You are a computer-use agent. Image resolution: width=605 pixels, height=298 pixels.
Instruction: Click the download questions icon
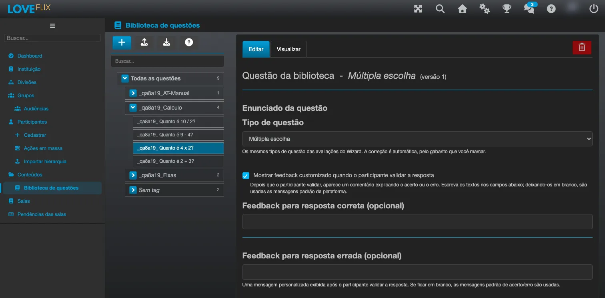click(167, 42)
